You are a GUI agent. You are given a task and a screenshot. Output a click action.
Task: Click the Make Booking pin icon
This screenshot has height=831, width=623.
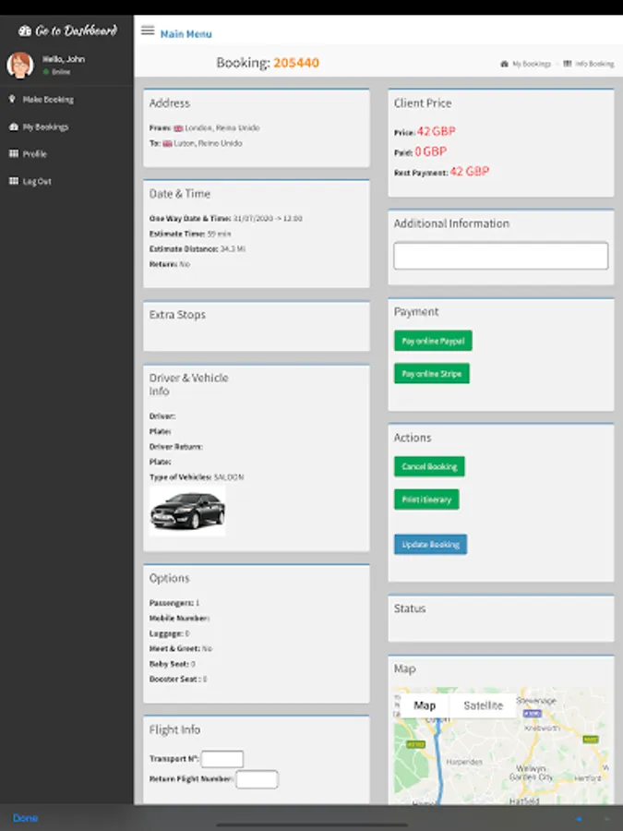(x=12, y=99)
